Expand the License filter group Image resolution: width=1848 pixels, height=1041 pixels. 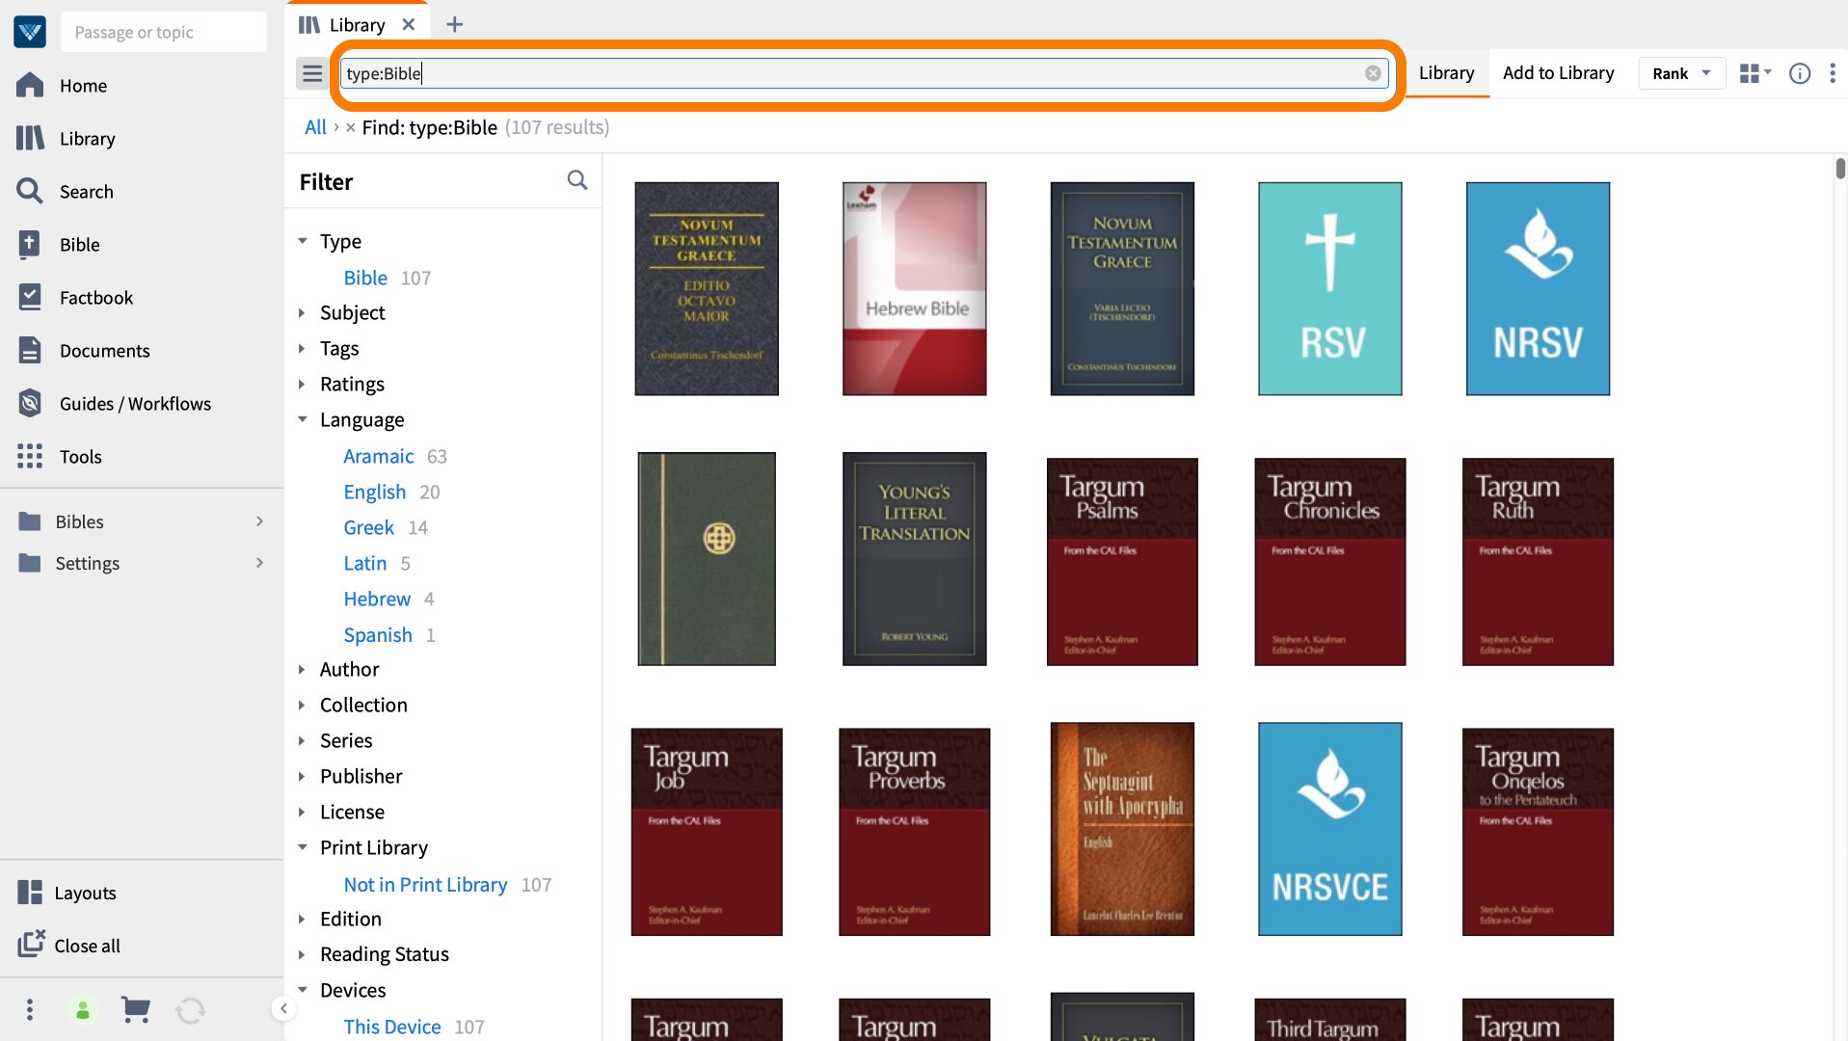point(302,812)
